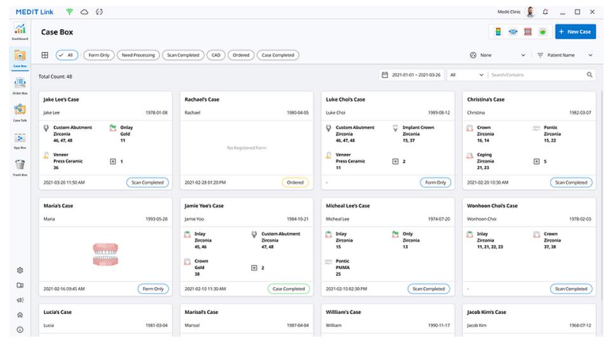The width and height of the screenshot is (608, 343).
Task: Select the CAD filter tab
Action: point(215,55)
